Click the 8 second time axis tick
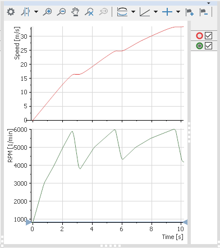 152,229
